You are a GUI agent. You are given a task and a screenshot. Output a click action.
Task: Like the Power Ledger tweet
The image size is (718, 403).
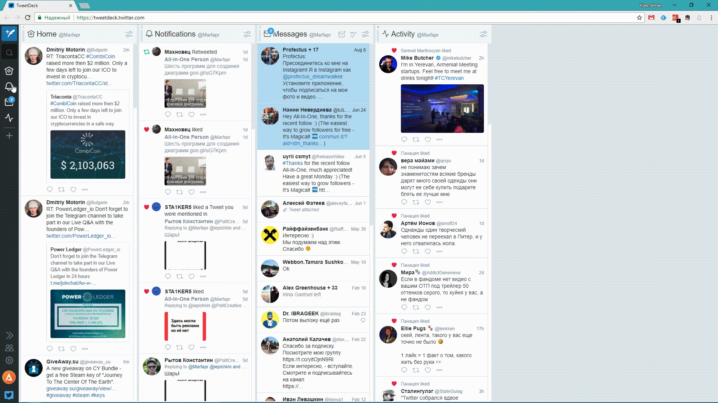[73, 349]
